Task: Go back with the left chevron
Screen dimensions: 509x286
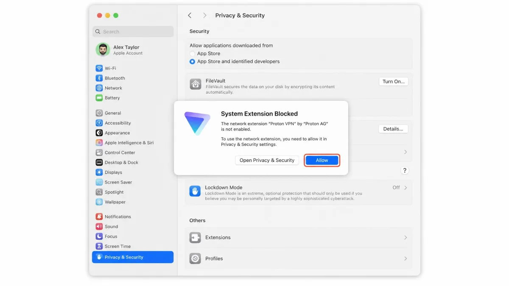Action: pyautogui.click(x=190, y=15)
